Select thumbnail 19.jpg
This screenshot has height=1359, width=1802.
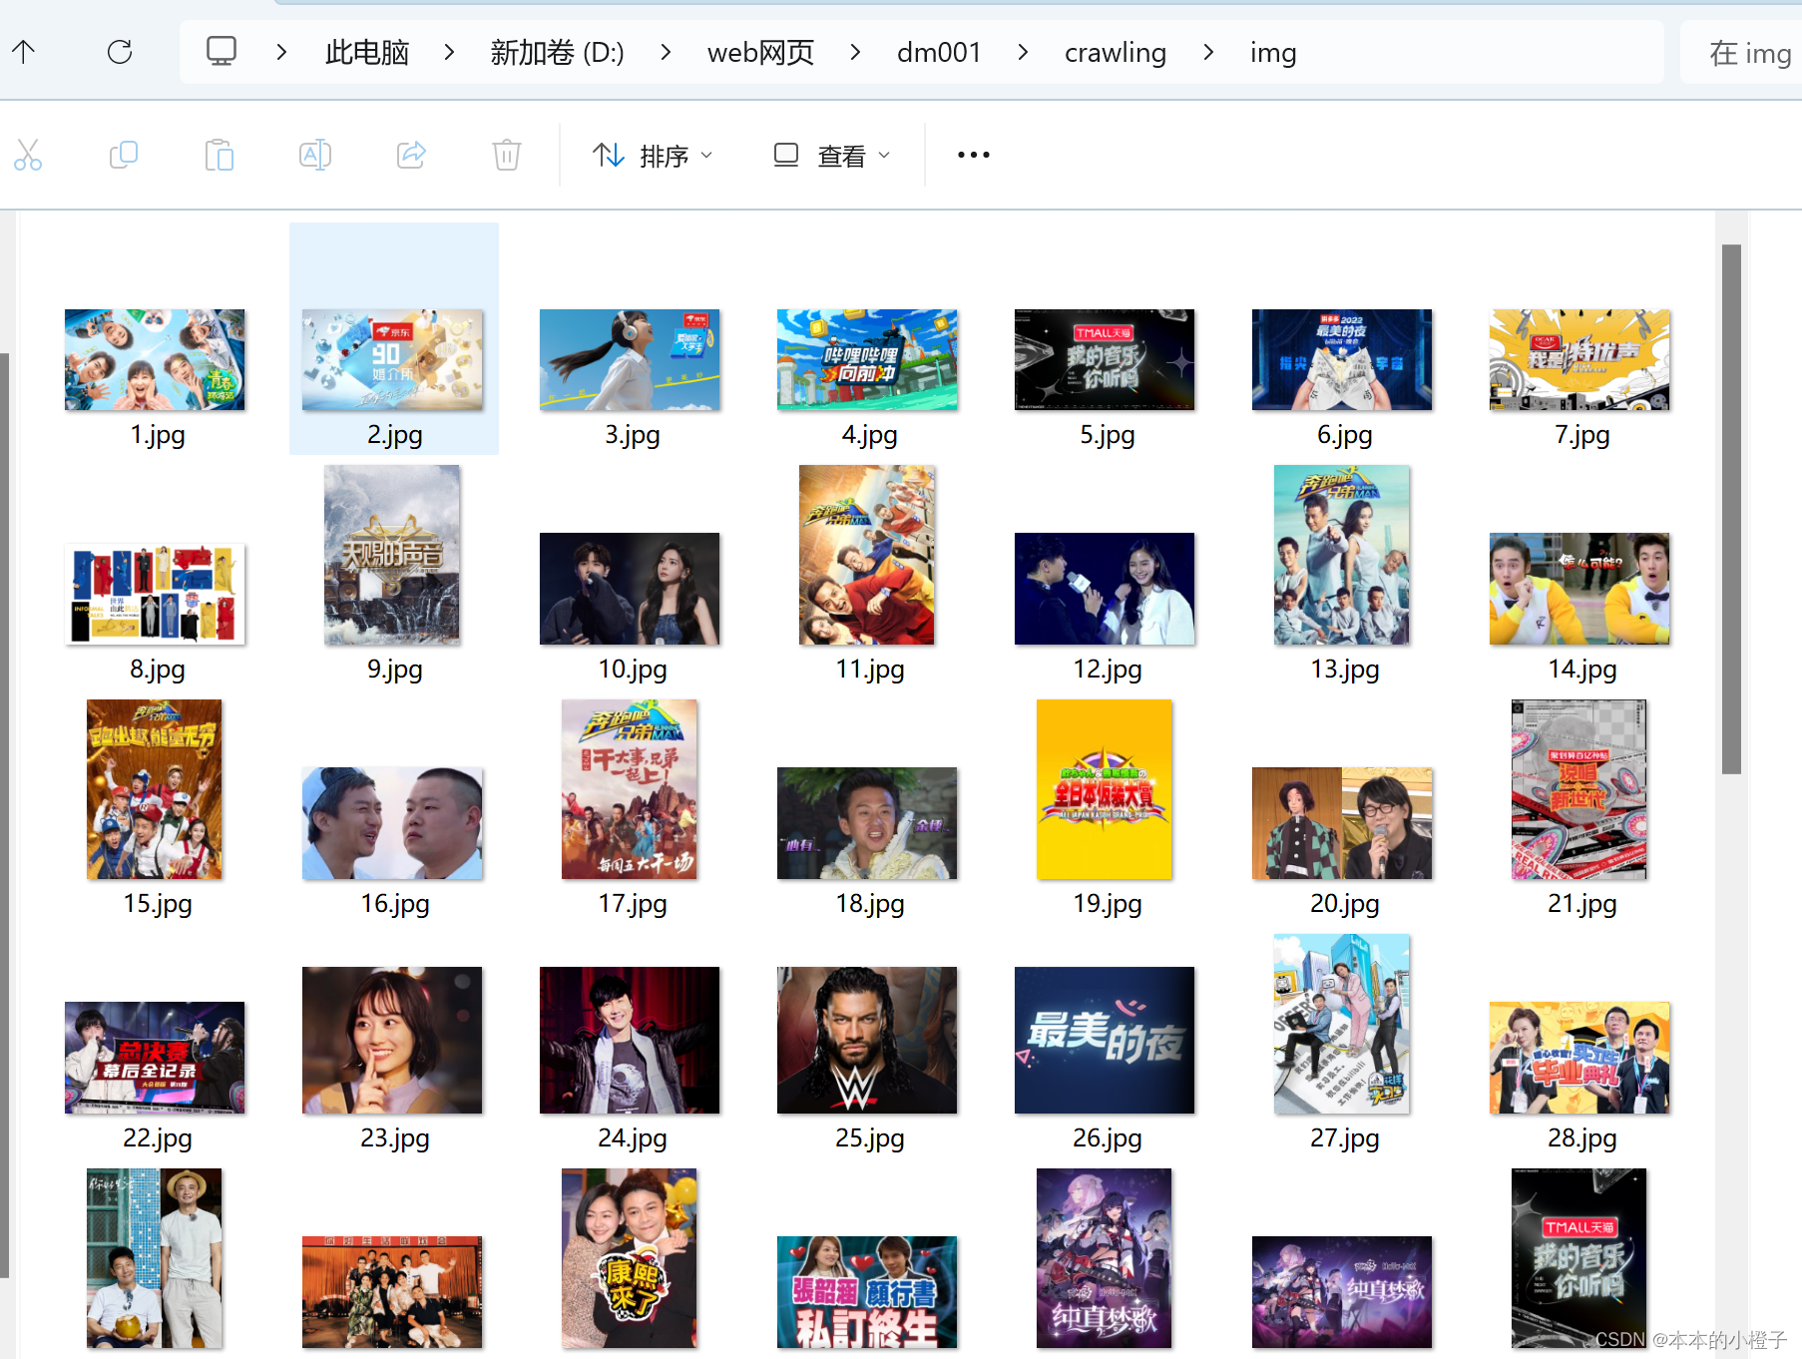click(1105, 789)
